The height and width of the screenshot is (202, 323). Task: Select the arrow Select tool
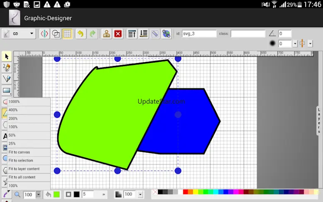tap(7, 56)
